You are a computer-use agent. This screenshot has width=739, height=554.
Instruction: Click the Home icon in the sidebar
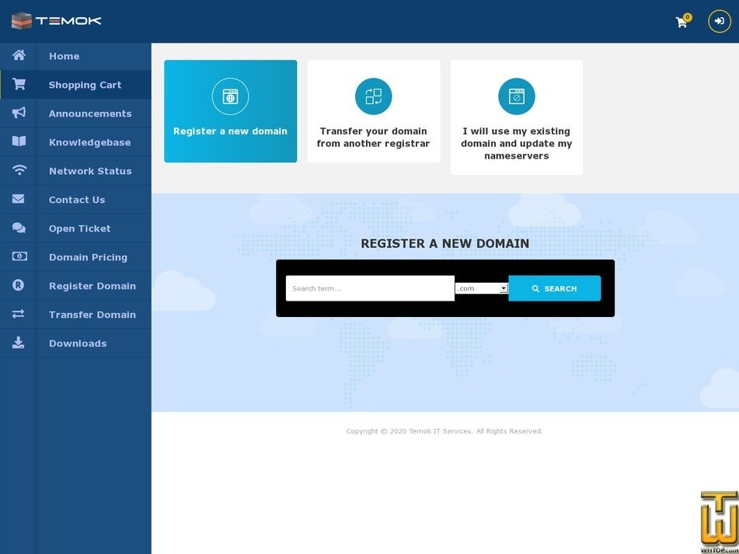coord(19,56)
